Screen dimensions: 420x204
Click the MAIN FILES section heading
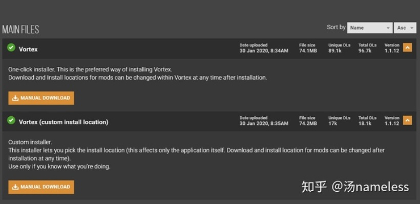[x=20, y=30]
